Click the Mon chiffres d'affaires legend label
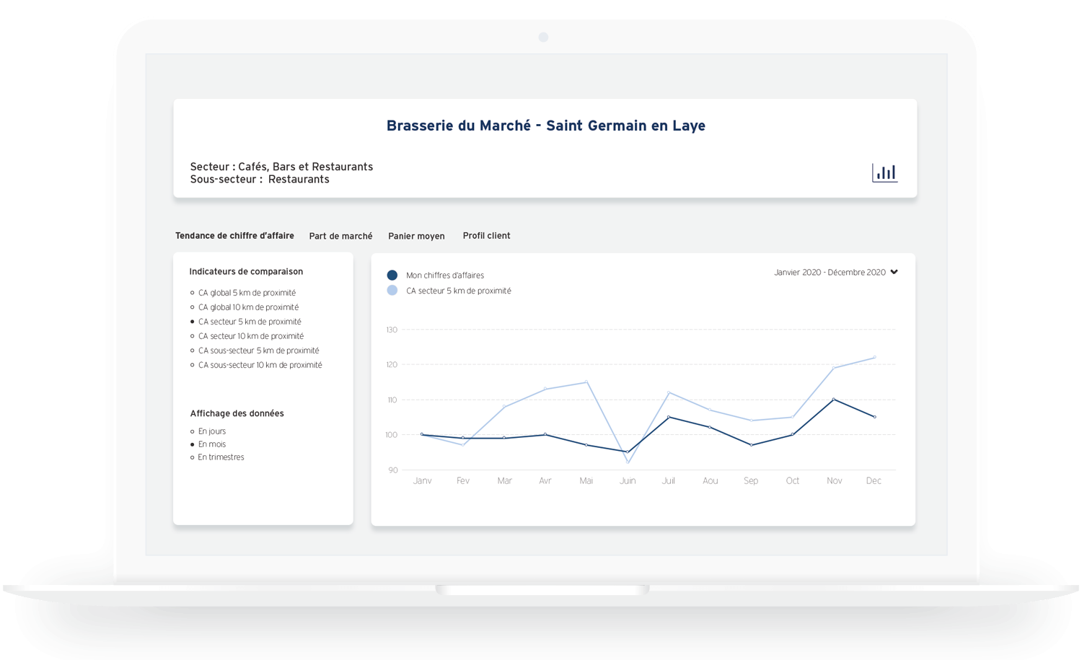 coord(445,276)
